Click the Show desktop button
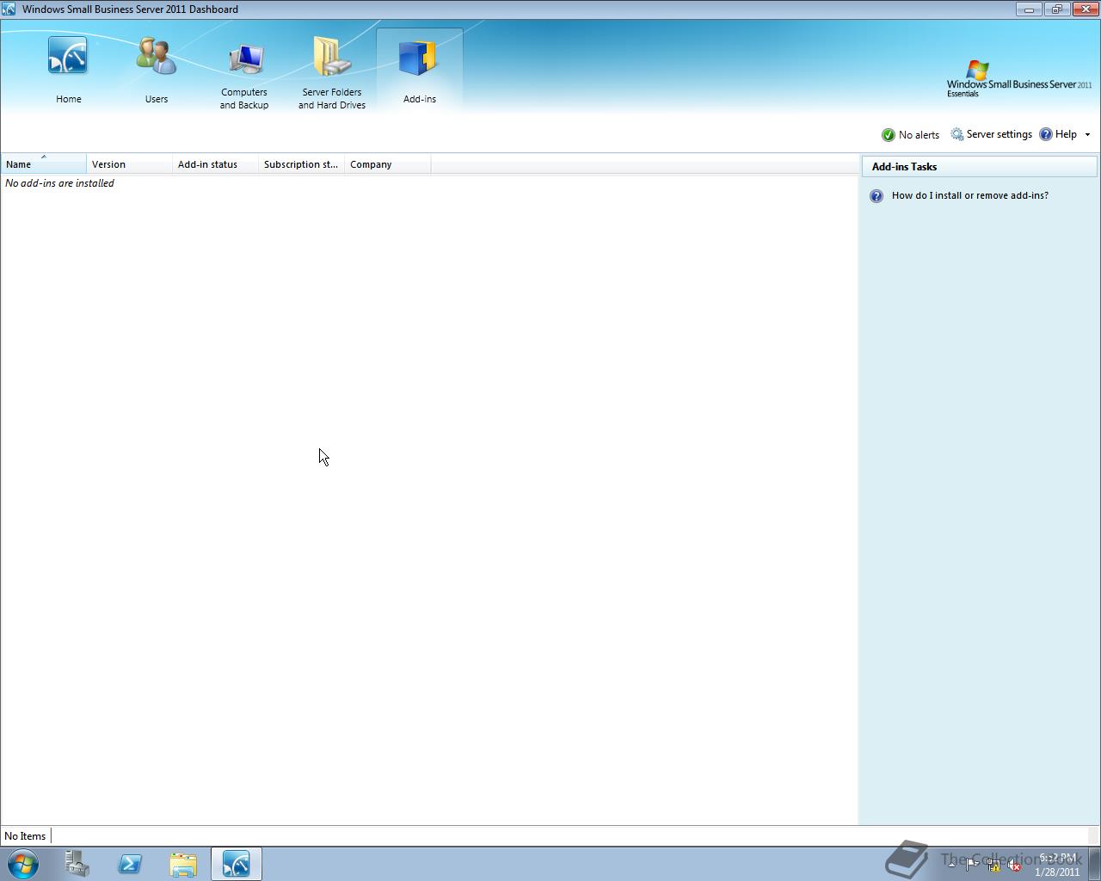This screenshot has height=881, width=1101. (x=1094, y=864)
